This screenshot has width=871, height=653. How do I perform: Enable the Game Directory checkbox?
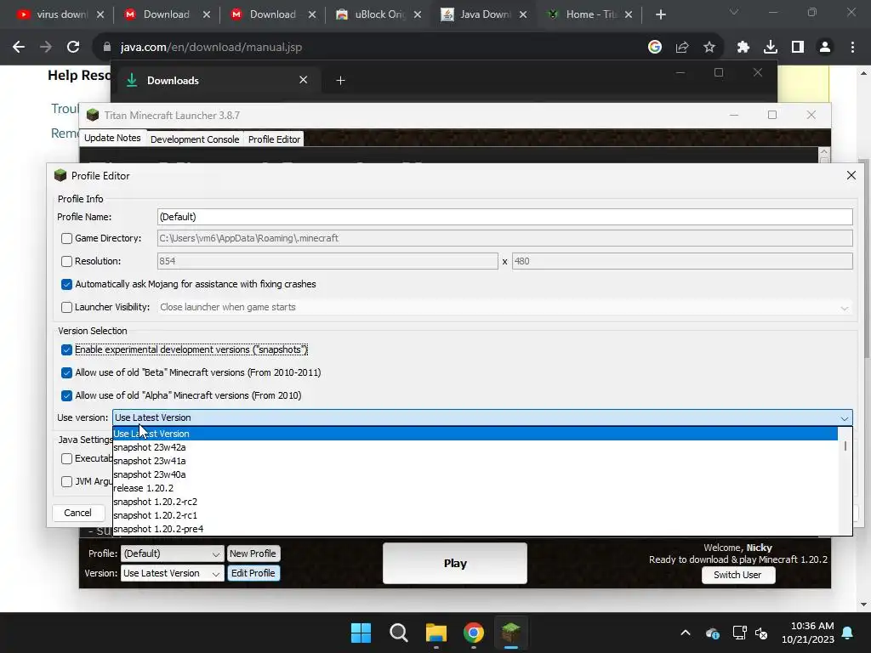[x=66, y=238]
